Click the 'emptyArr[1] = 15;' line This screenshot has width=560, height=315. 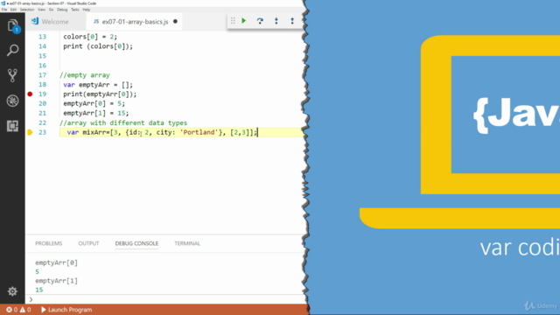click(95, 113)
